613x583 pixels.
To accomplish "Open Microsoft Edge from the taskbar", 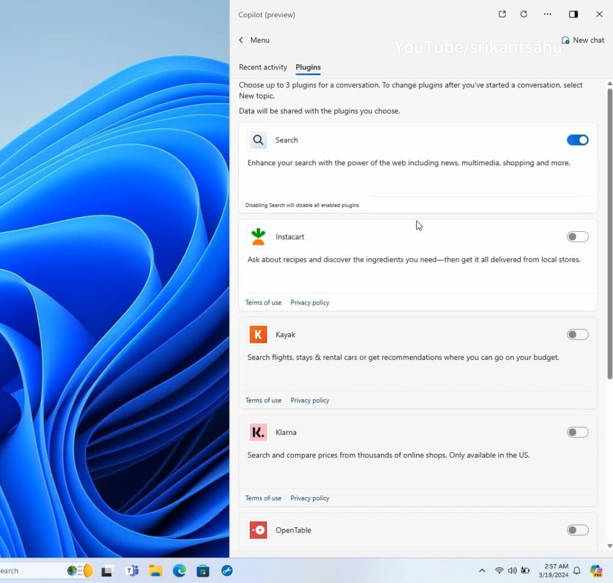I will point(179,570).
